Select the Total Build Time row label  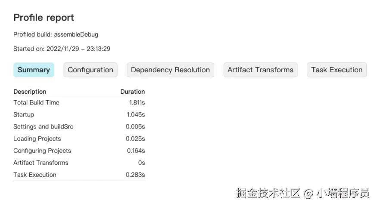(x=36, y=102)
